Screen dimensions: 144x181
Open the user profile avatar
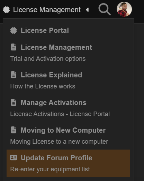click(x=124, y=9)
